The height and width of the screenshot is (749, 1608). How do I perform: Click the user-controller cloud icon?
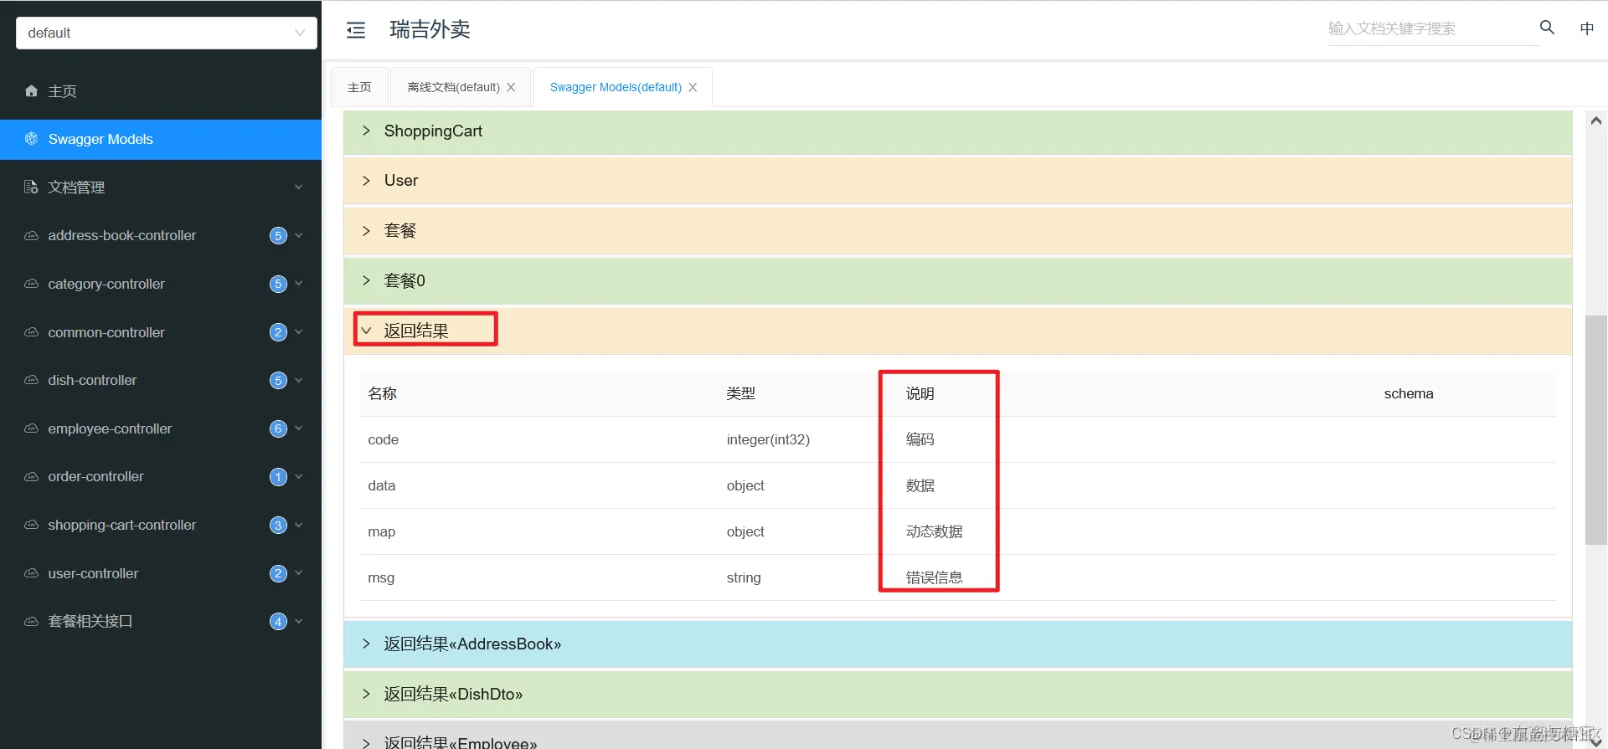(31, 573)
